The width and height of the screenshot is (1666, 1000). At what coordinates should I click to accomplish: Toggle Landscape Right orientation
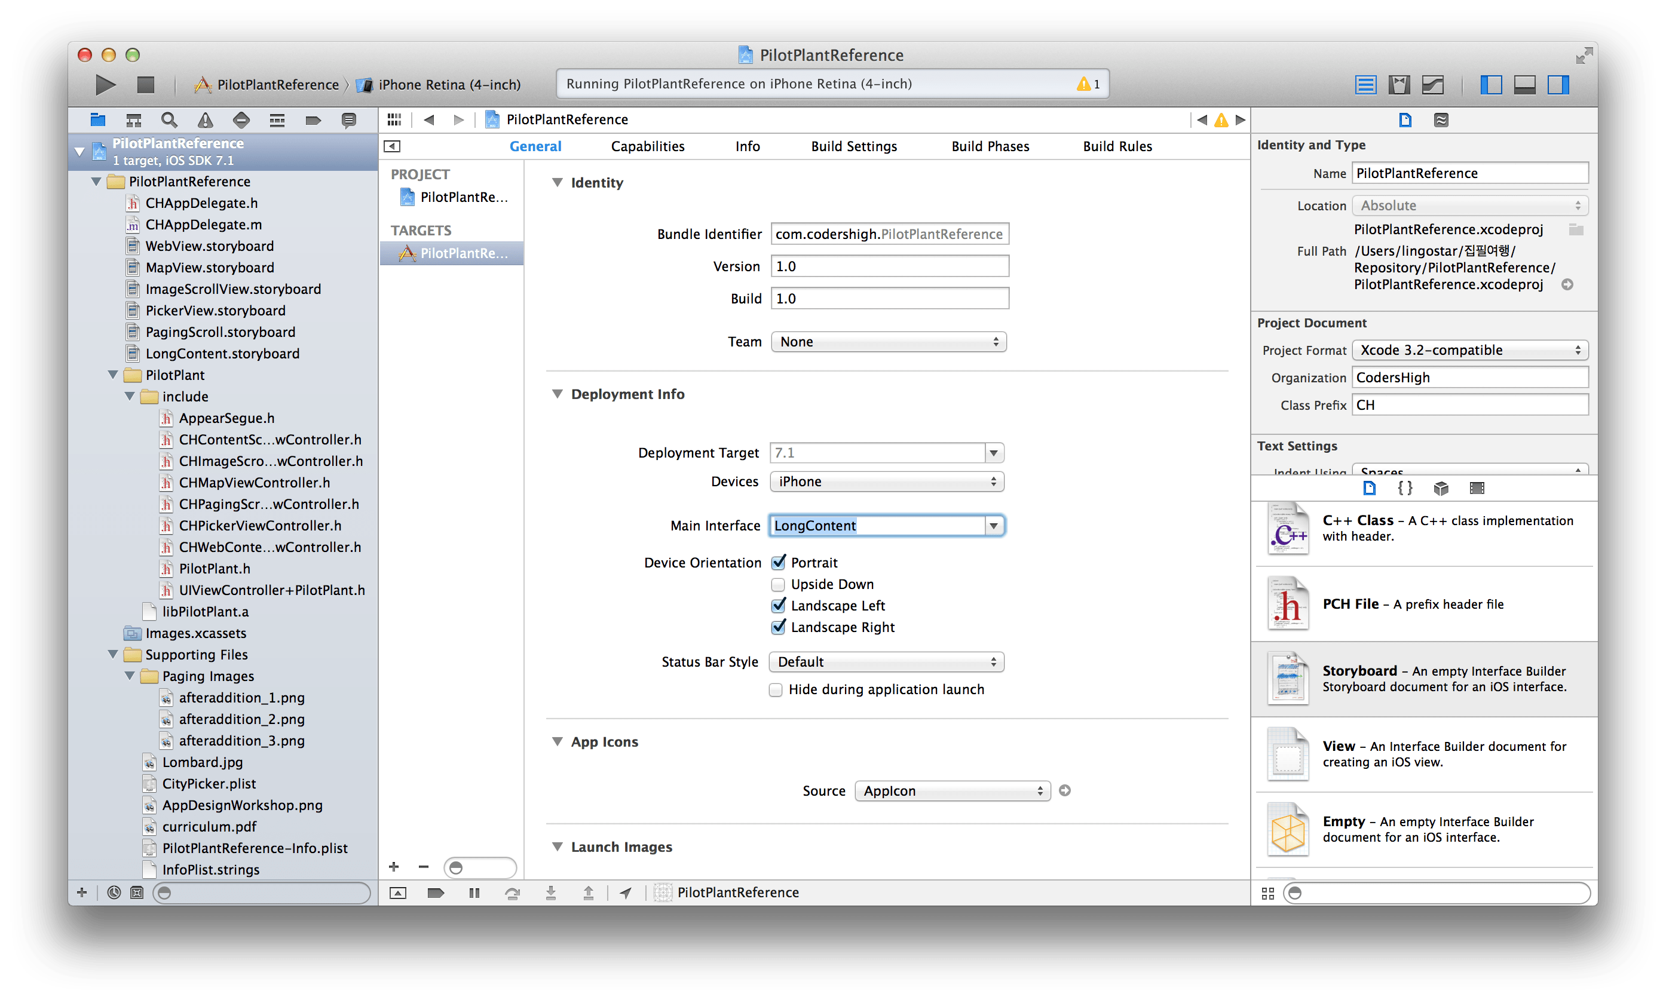tap(779, 627)
